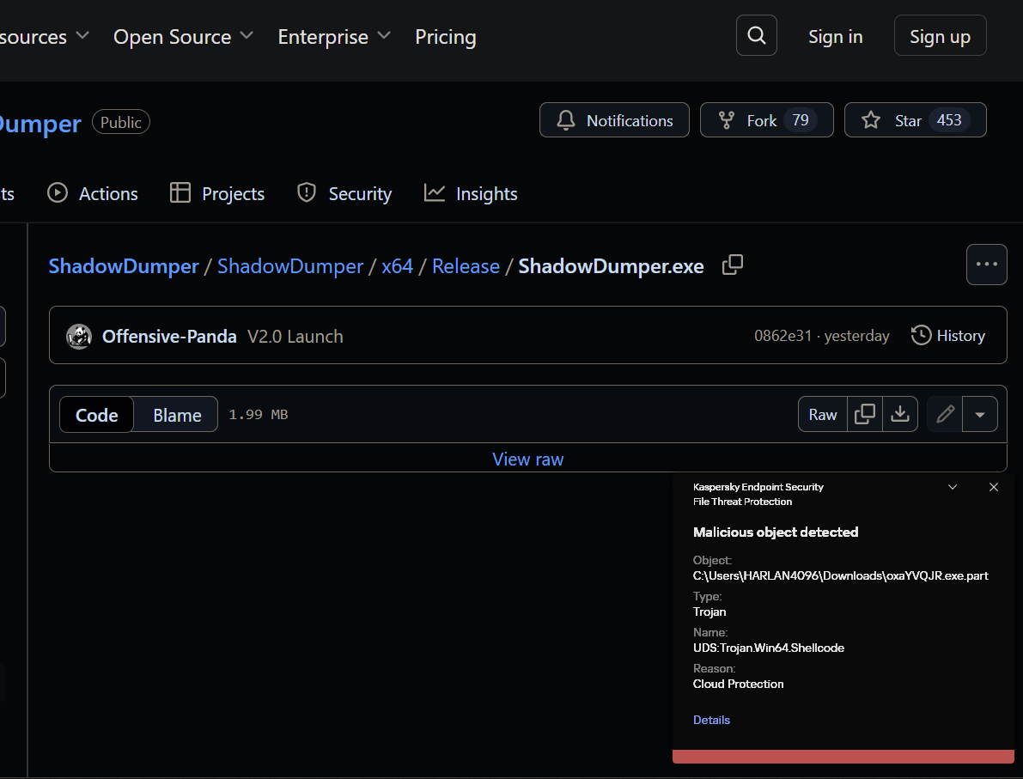
Task: Open edit options dropdown arrow
Action: click(980, 415)
